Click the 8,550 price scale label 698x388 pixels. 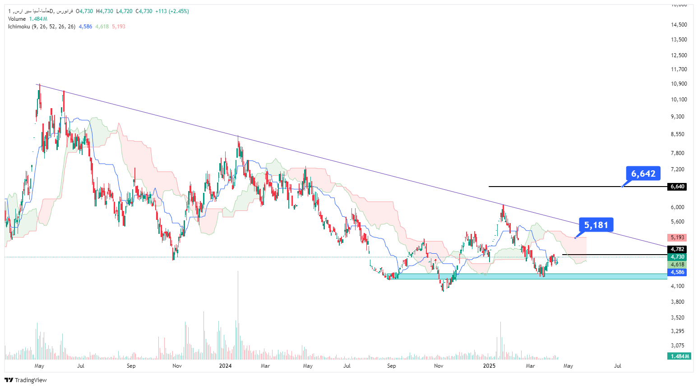(678, 134)
